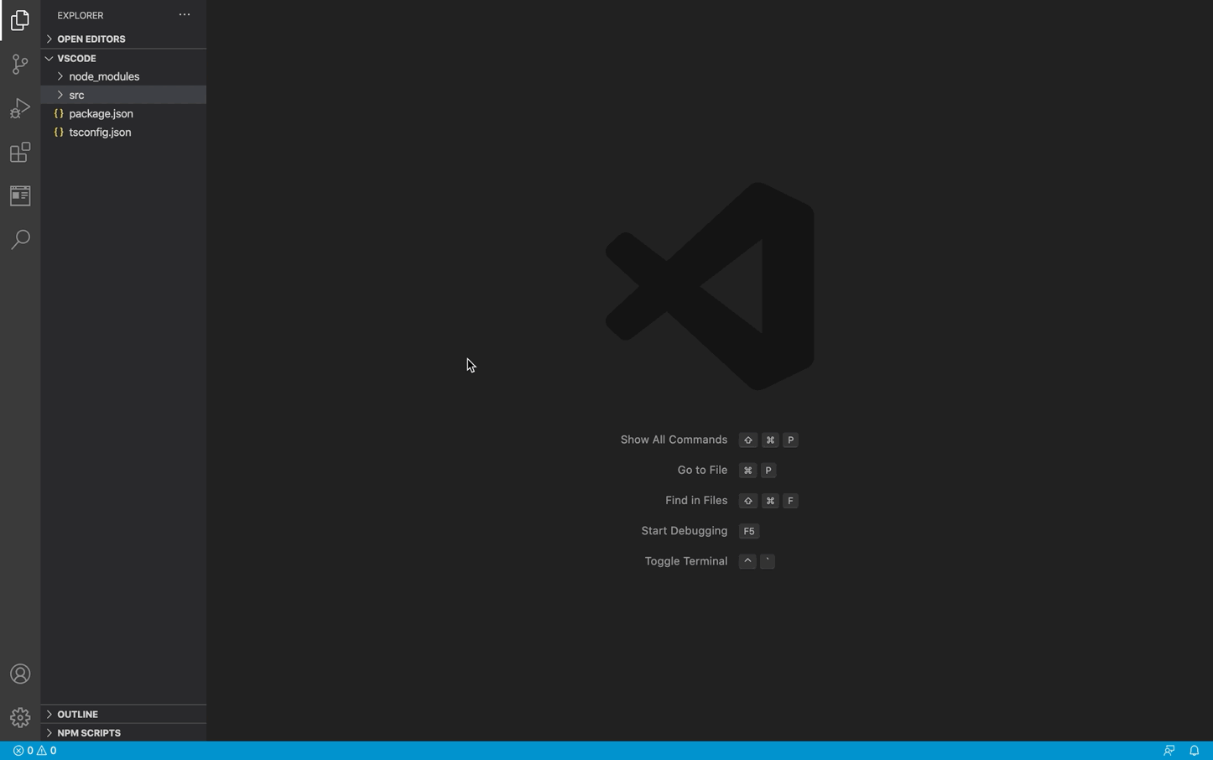Click the F key hint for Find in Files
The image size is (1213, 760).
pos(790,501)
